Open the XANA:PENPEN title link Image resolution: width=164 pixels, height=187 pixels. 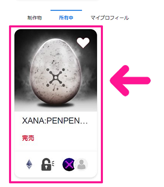point(55,121)
